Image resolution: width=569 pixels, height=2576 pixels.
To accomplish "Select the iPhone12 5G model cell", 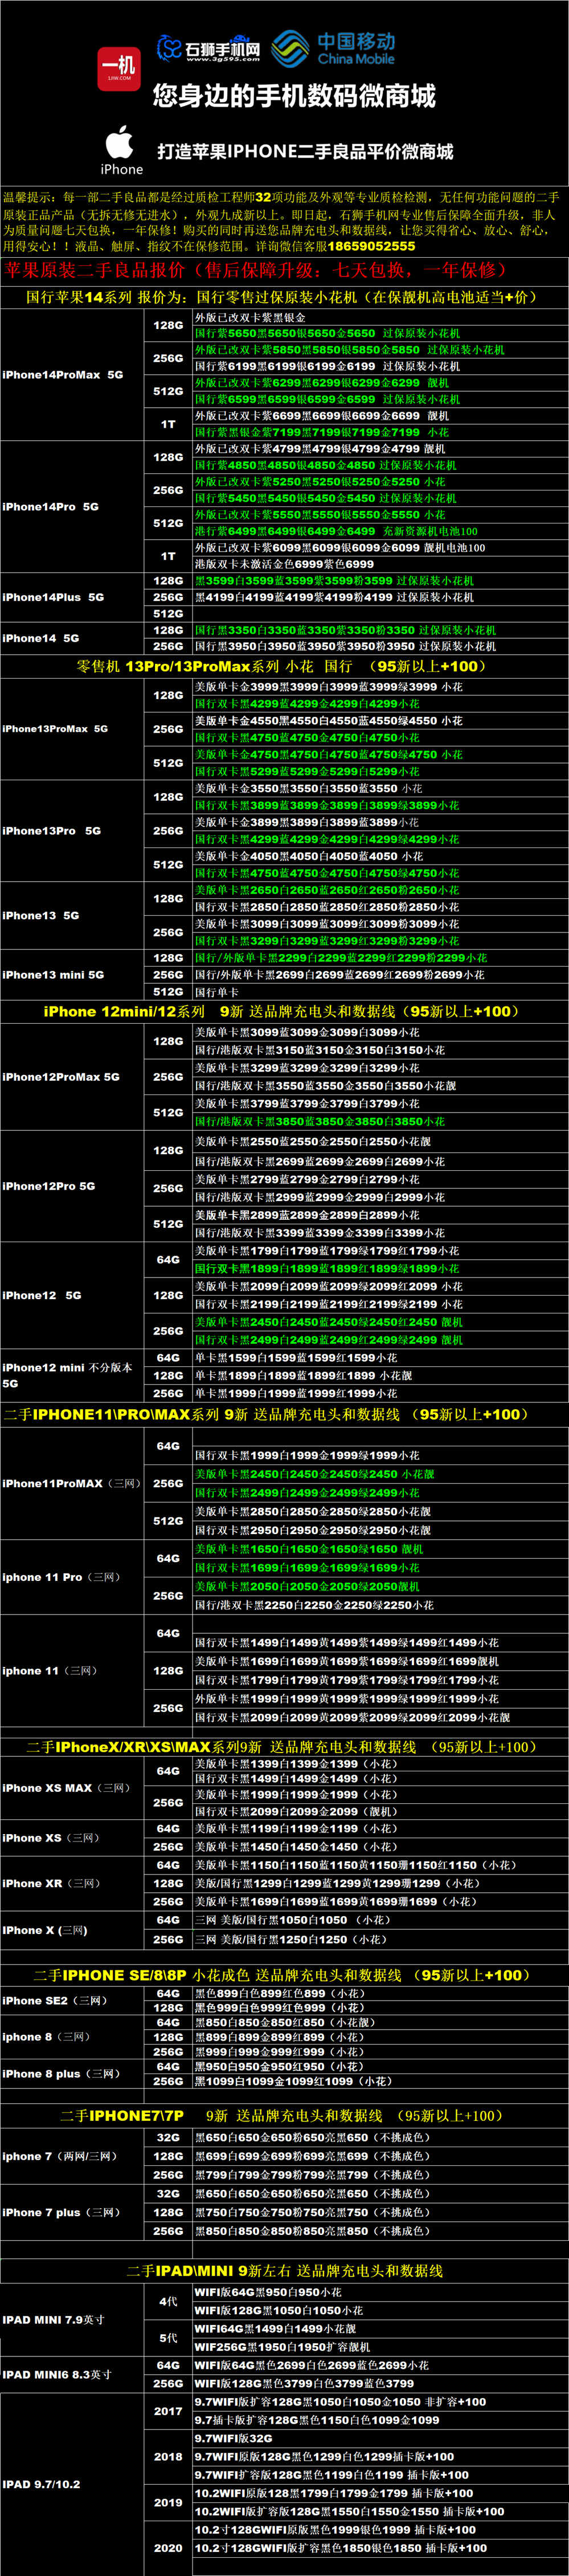I will [x=72, y=1295].
